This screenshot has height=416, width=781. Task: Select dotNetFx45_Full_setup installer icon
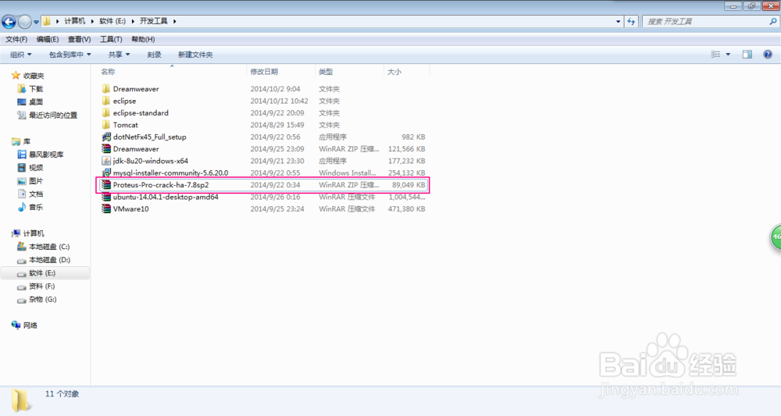105,137
